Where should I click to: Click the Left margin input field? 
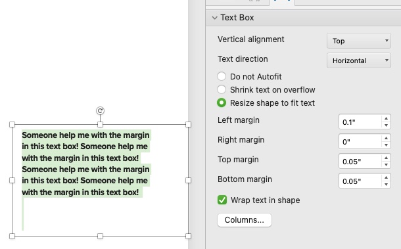pos(360,122)
